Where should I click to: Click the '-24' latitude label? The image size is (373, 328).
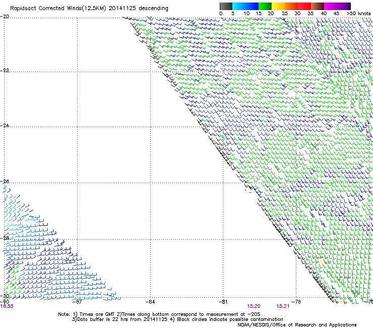(x=5, y=125)
